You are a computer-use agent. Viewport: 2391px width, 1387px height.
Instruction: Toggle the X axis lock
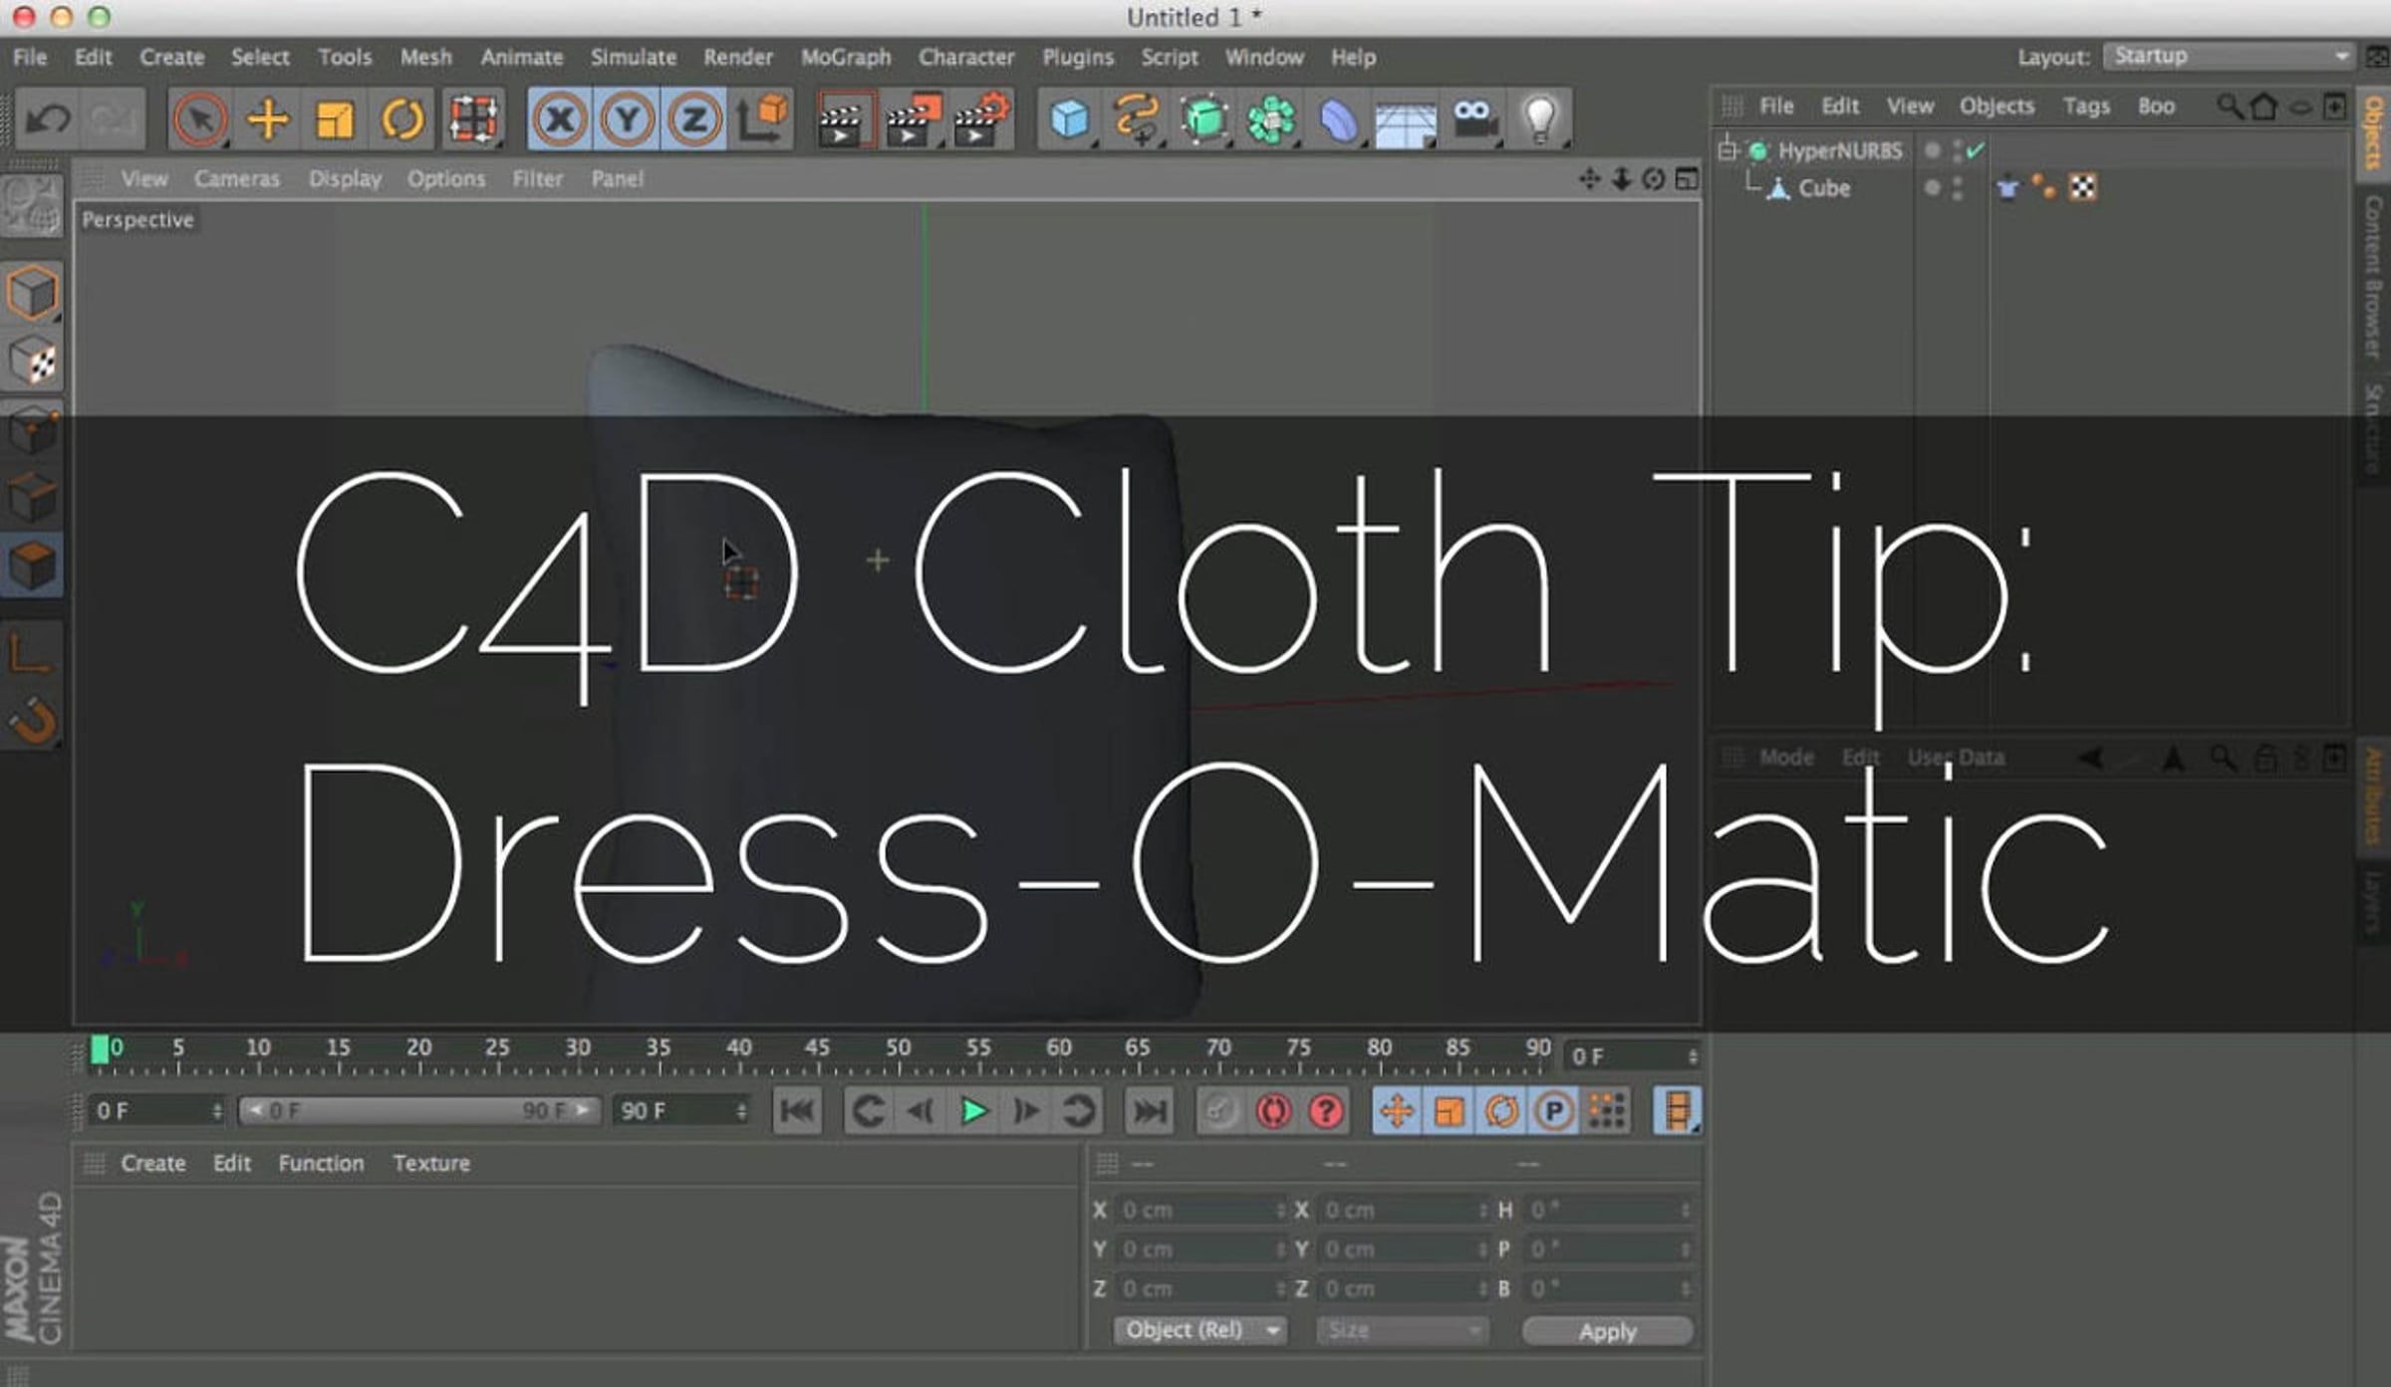pos(560,119)
